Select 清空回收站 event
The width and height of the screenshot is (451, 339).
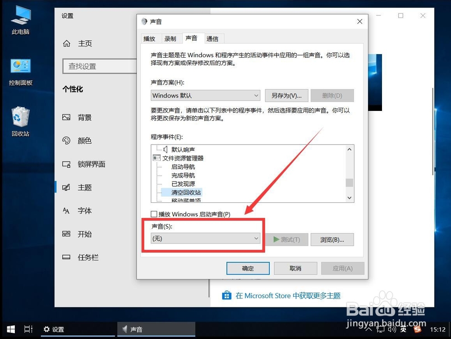(x=186, y=192)
